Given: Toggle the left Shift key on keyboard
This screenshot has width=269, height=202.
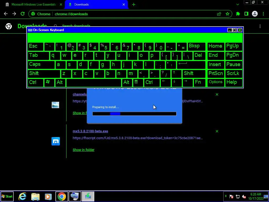Looking at the screenshot, I should (x=44, y=74).
